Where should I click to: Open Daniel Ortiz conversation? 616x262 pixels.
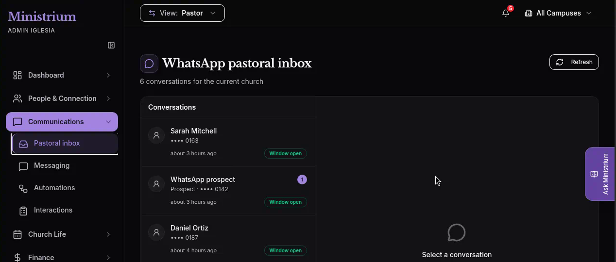point(228,239)
